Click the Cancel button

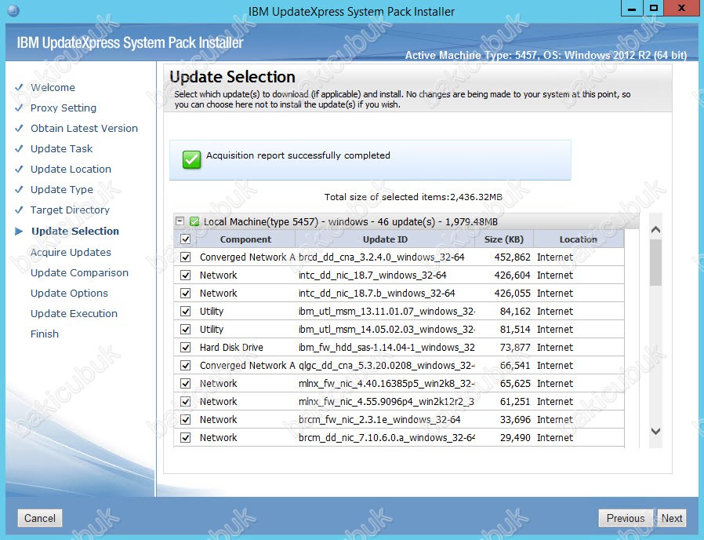[40, 518]
